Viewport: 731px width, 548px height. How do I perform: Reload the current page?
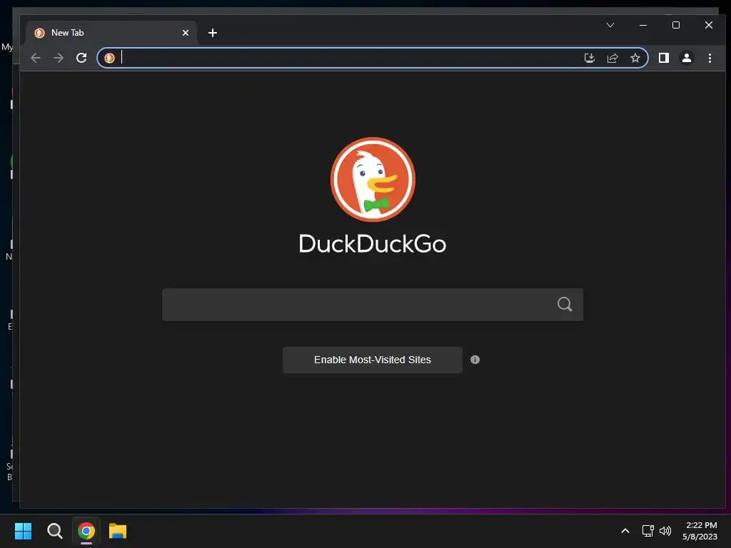point(81,58)
